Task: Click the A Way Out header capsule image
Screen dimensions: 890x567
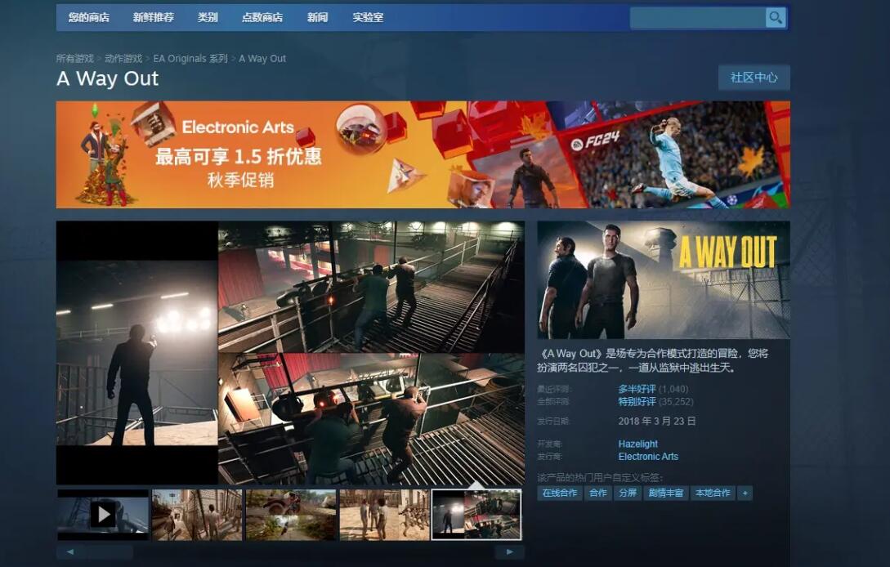Action: [x=664, y=280]
